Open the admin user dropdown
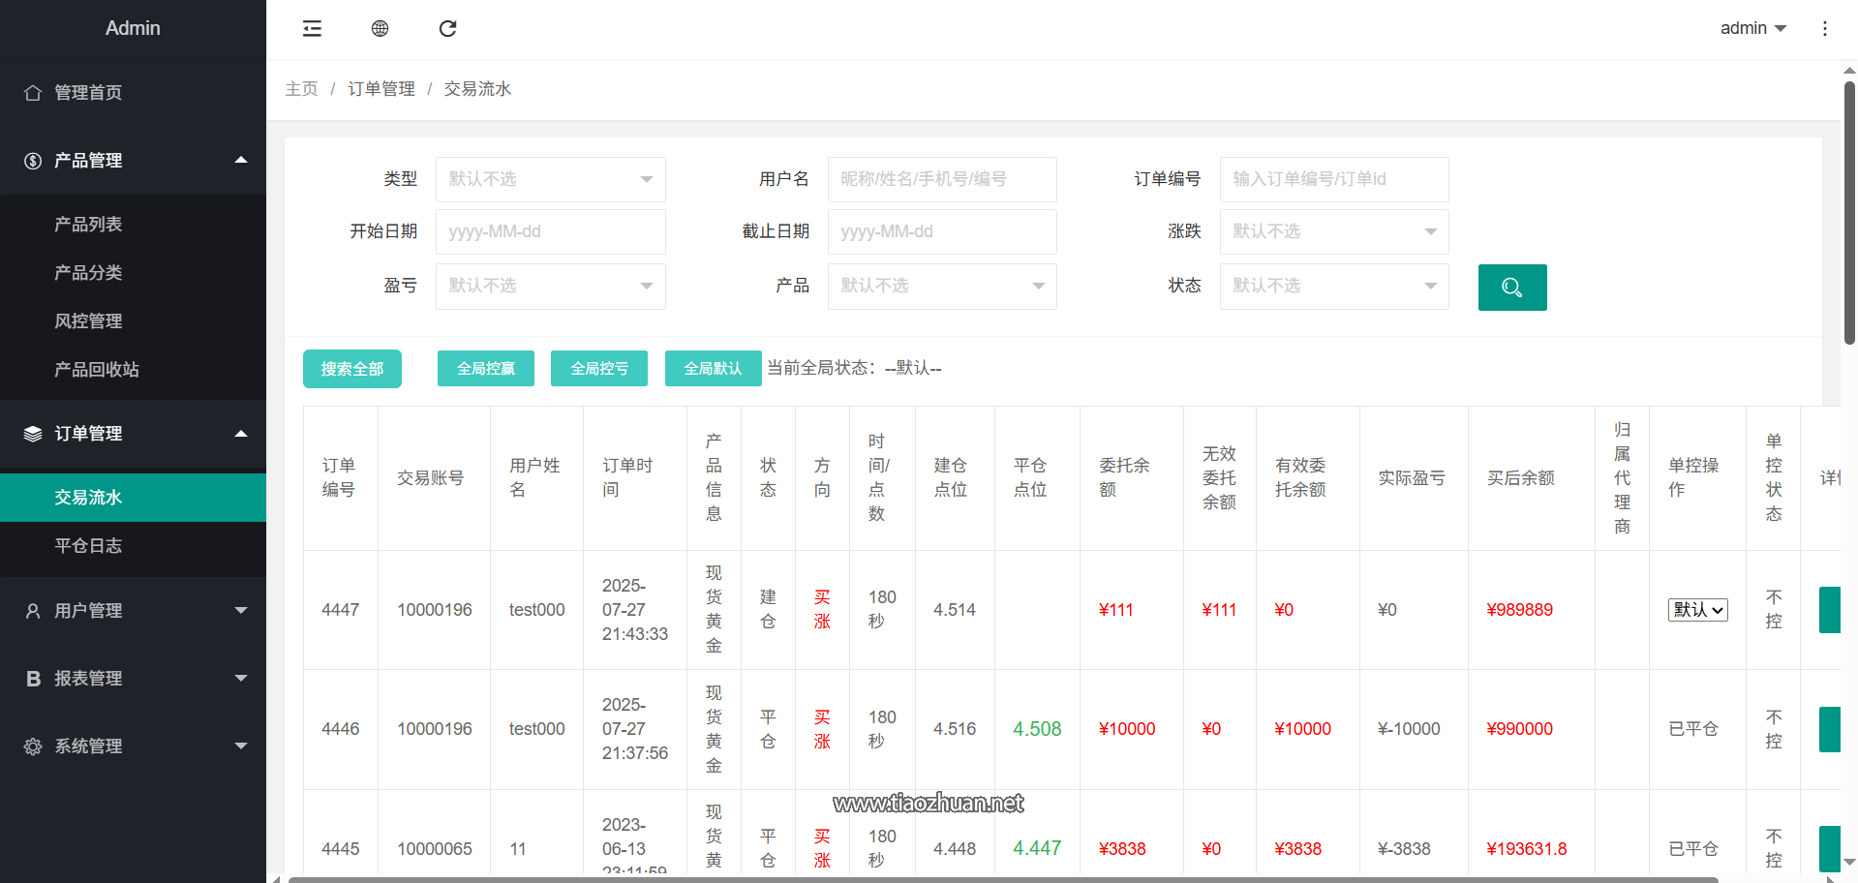This screenshot has height=883, width=1858. (1752, 29)
